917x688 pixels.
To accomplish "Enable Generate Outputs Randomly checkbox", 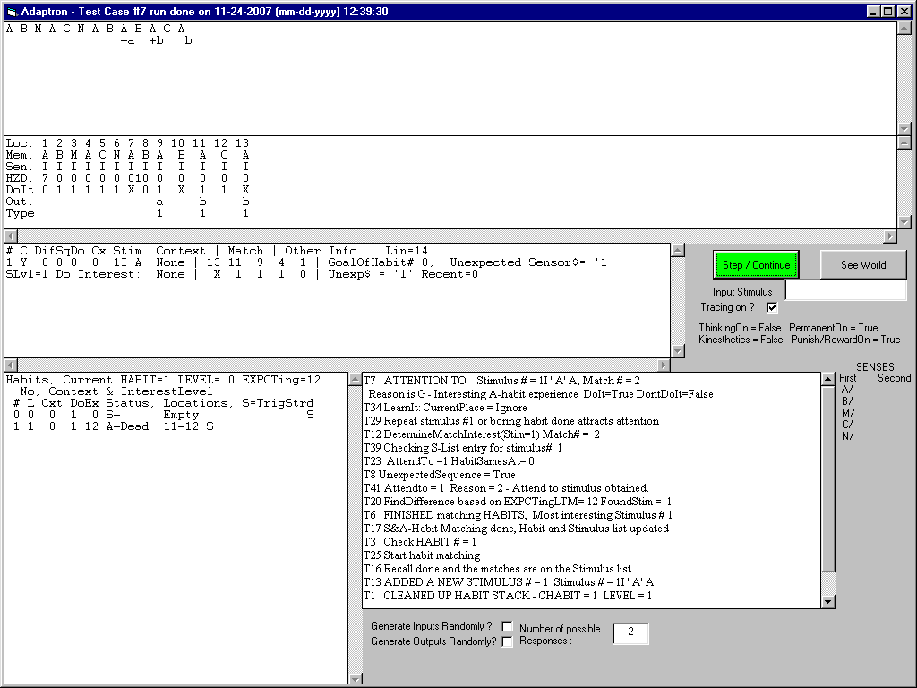I will click(x=508, y=641).
